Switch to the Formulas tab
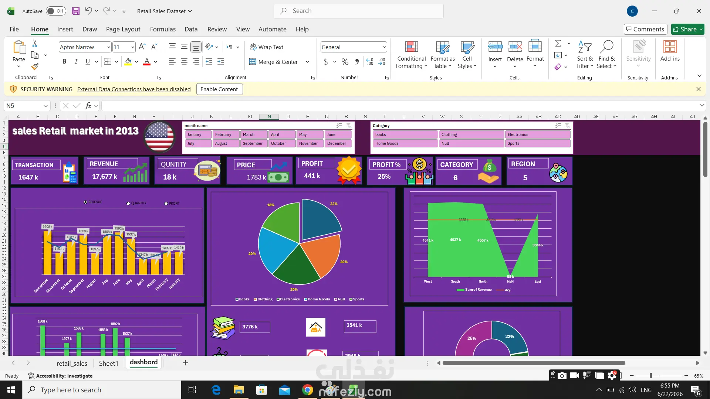Image resolution: width=710 pixels, height=399 pixels. pyautogui.click(x=163, y=29)
